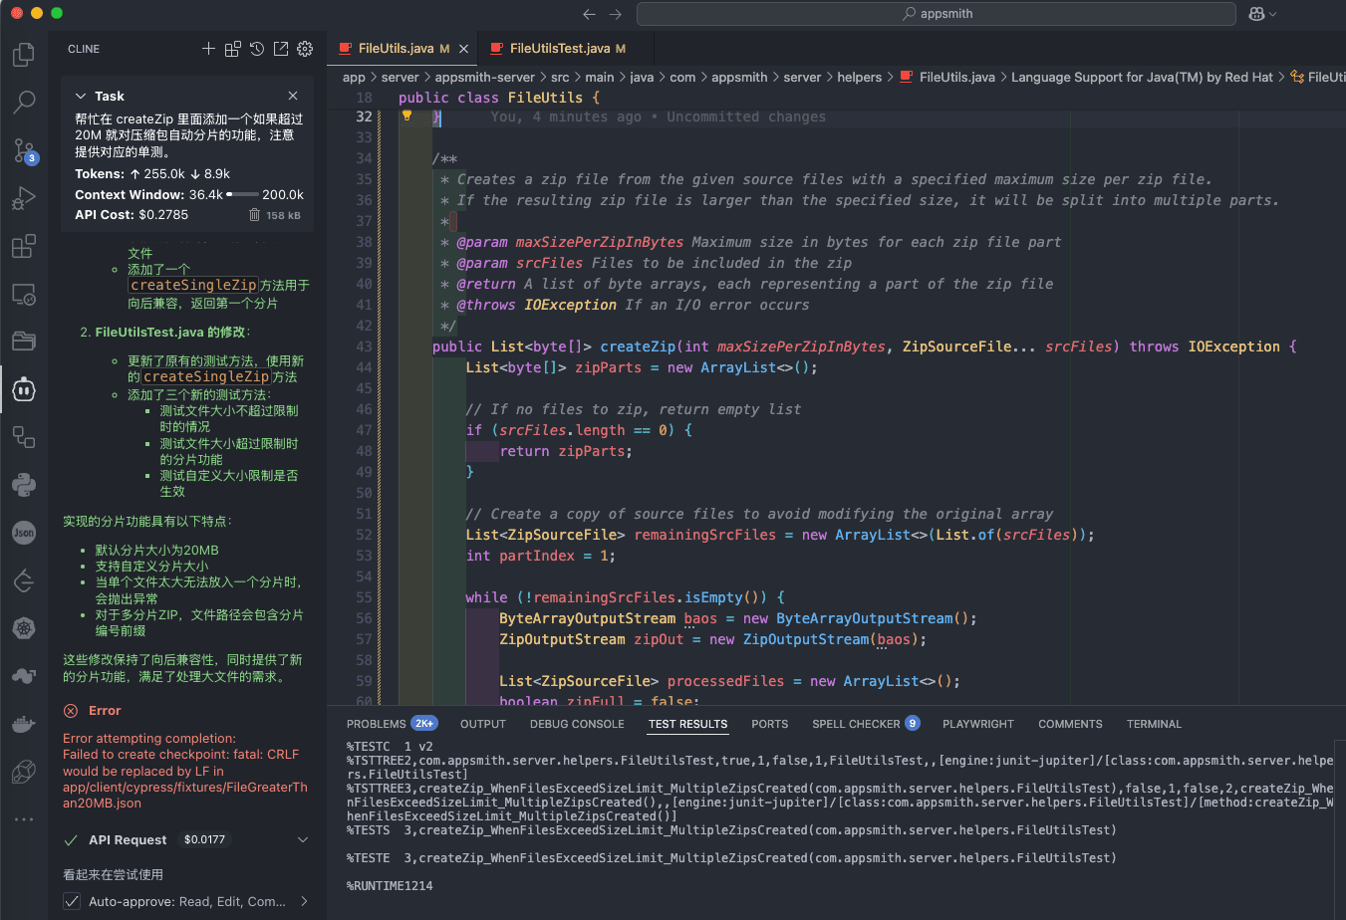Viewport: 1346px width, 920px height.
Task: Start a new Cline task with the plus icon
Action: coord(209,48)
